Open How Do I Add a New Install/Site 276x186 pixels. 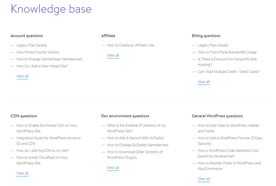pos(42,66)
